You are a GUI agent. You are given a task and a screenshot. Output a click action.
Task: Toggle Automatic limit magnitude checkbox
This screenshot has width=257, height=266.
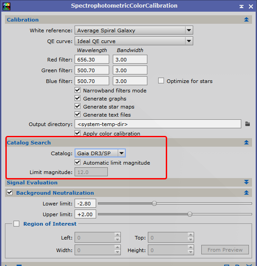click(78, 162)
